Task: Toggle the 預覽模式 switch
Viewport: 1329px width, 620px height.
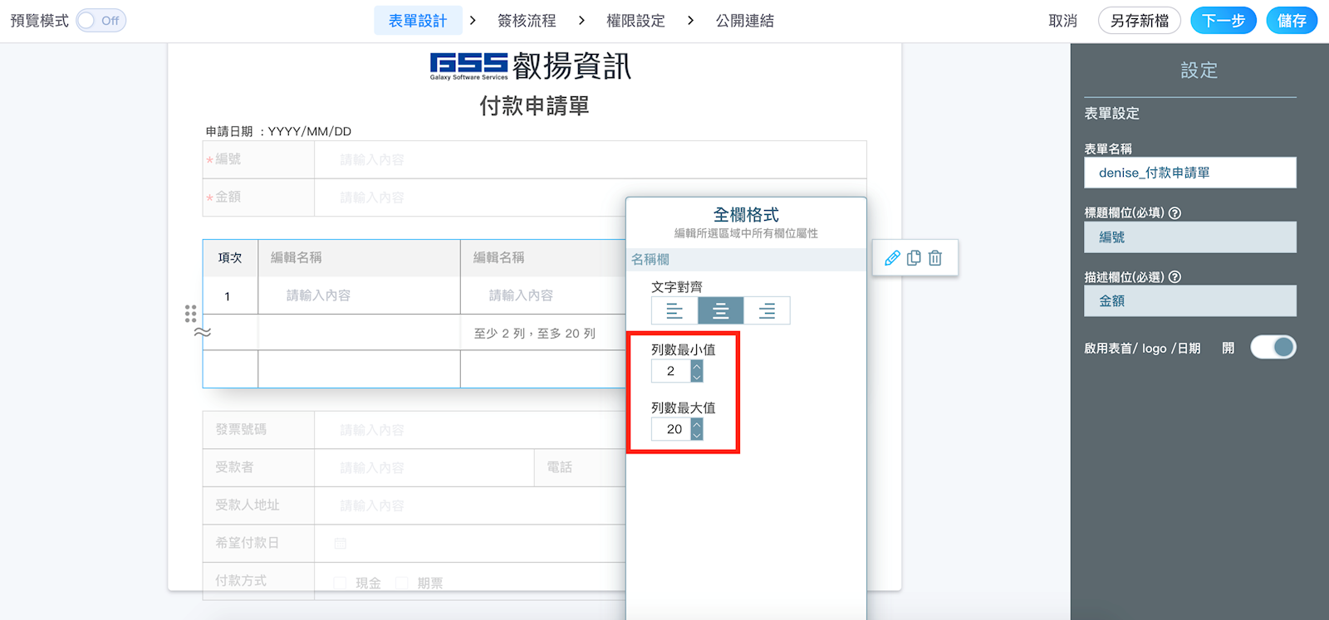Action: pyautogui.click(x=101, y=21)
